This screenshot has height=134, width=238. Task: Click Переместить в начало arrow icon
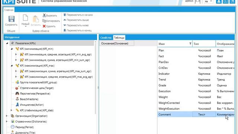click(65, 15)
